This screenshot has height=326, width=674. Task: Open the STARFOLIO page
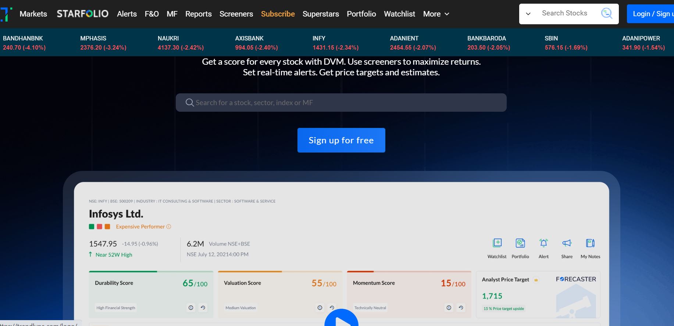pyautogui.click(x=82, y=14)
